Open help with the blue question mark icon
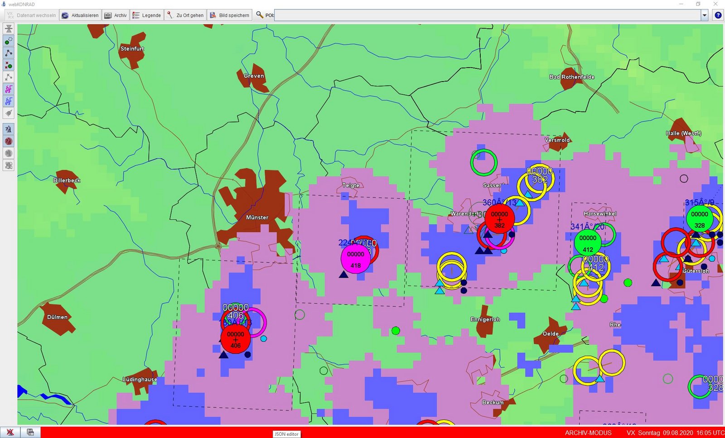Screen dimensions: 725x438 [718, 15]
